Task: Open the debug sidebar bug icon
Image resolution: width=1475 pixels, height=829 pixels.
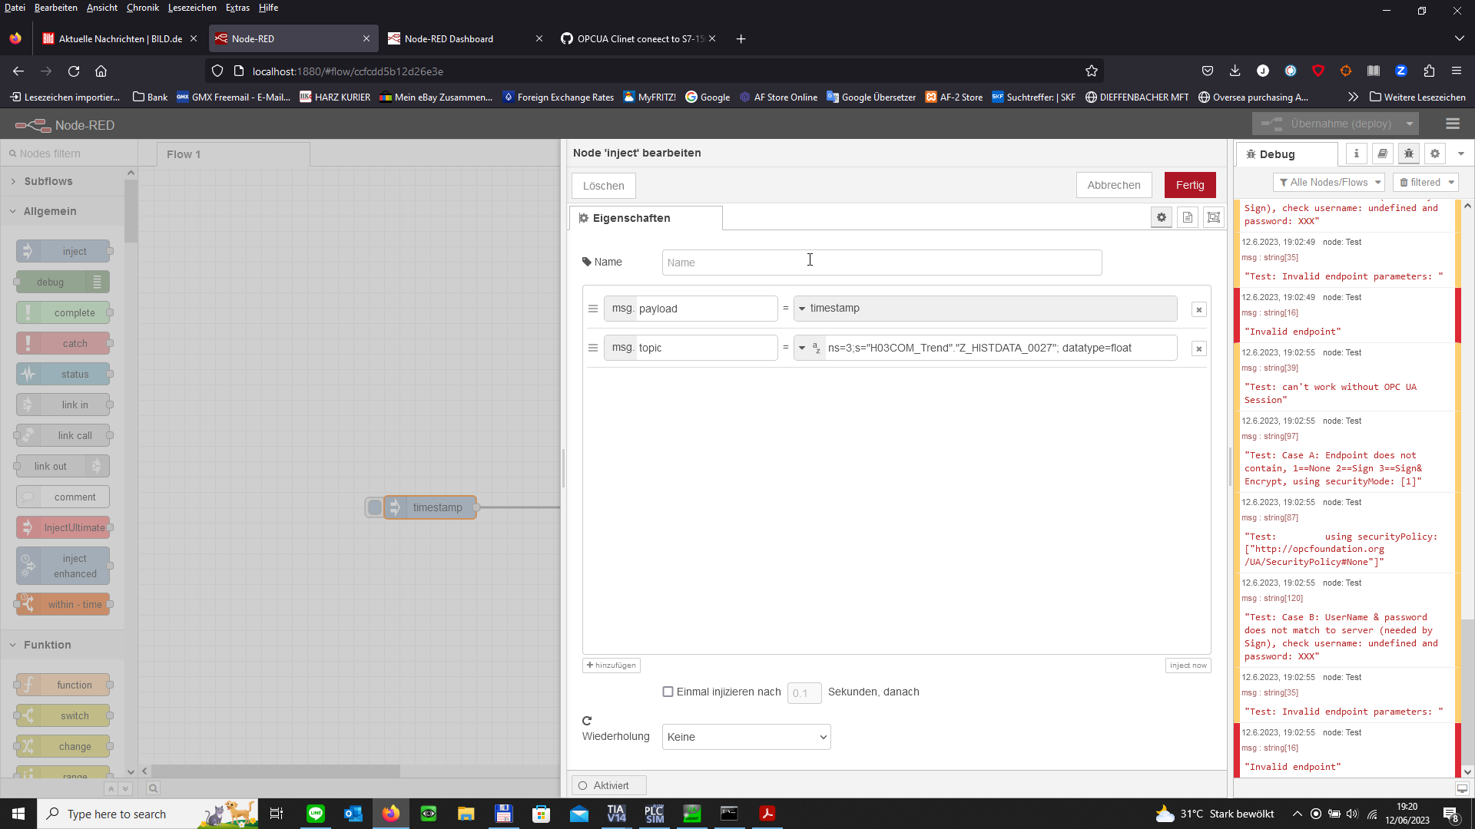Action: click(1409, 154)
